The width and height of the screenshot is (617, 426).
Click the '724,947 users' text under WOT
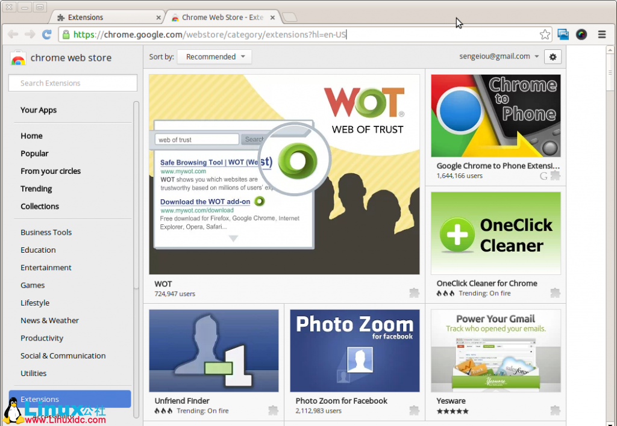tap(175, 294)
